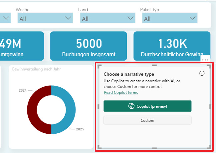Click the Paket-Typ slicer label
This screenshot has width=216, height=153.
pos(149,10)
